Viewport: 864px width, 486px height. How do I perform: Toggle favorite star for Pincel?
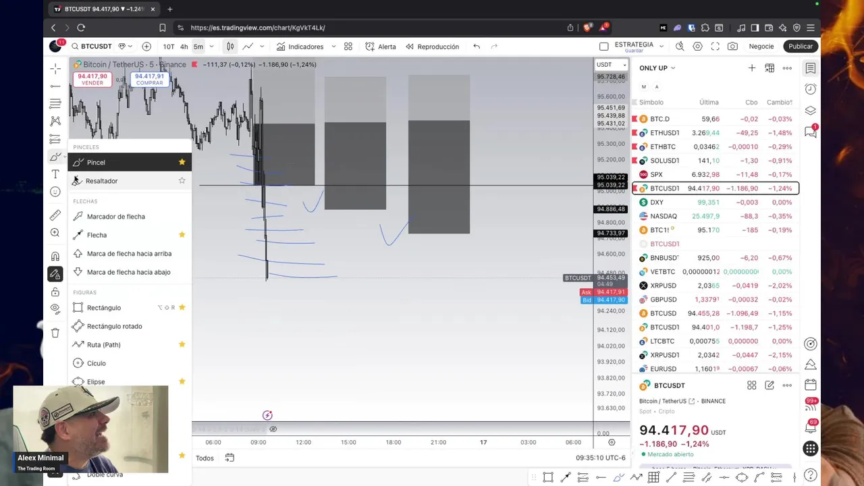point(182,162)
